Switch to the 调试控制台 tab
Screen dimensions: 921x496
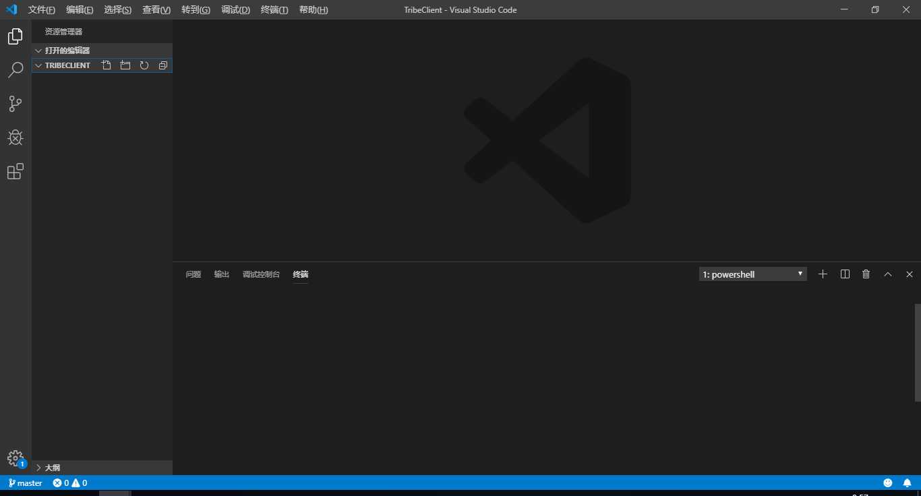[261, 274]
